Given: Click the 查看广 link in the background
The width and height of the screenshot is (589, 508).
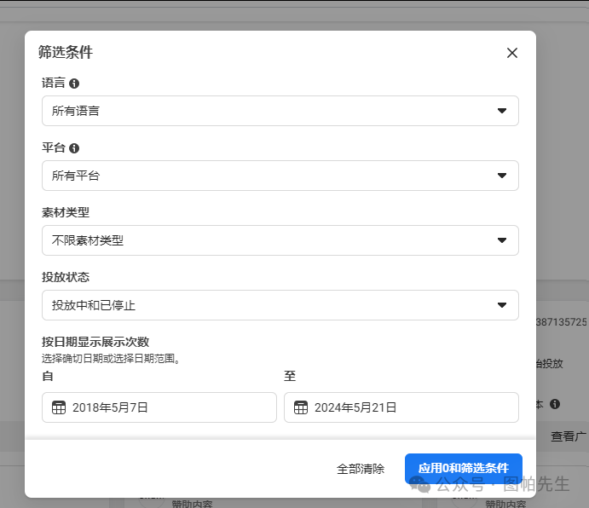Looking at the screenshot, I should [x=569, y=436].
